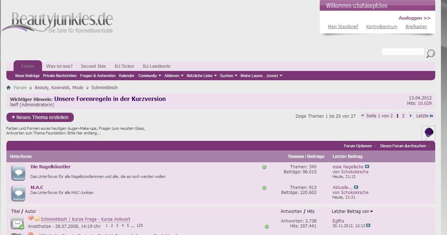Open the Second Skin tab

[93, 66]
